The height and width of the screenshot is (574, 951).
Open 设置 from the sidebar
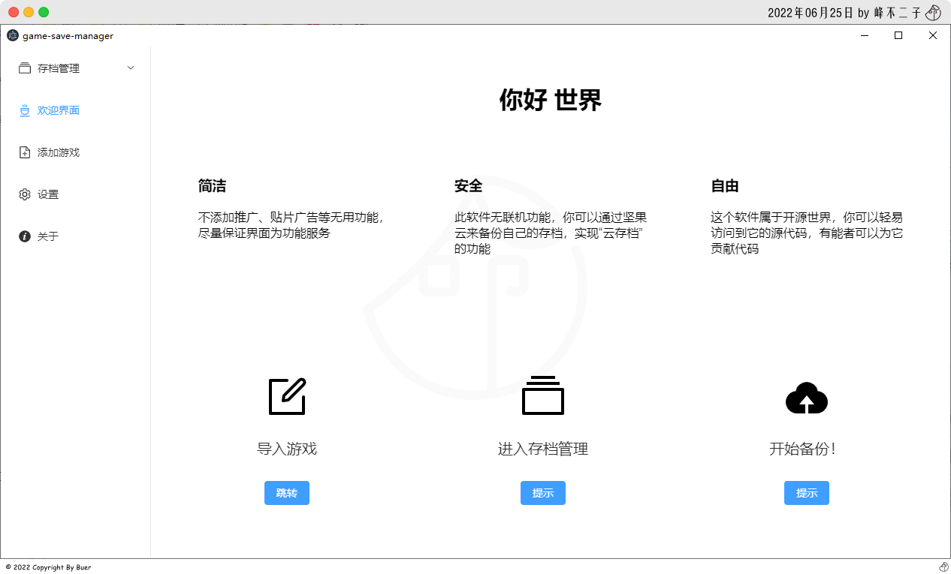(x=48, y=194)
